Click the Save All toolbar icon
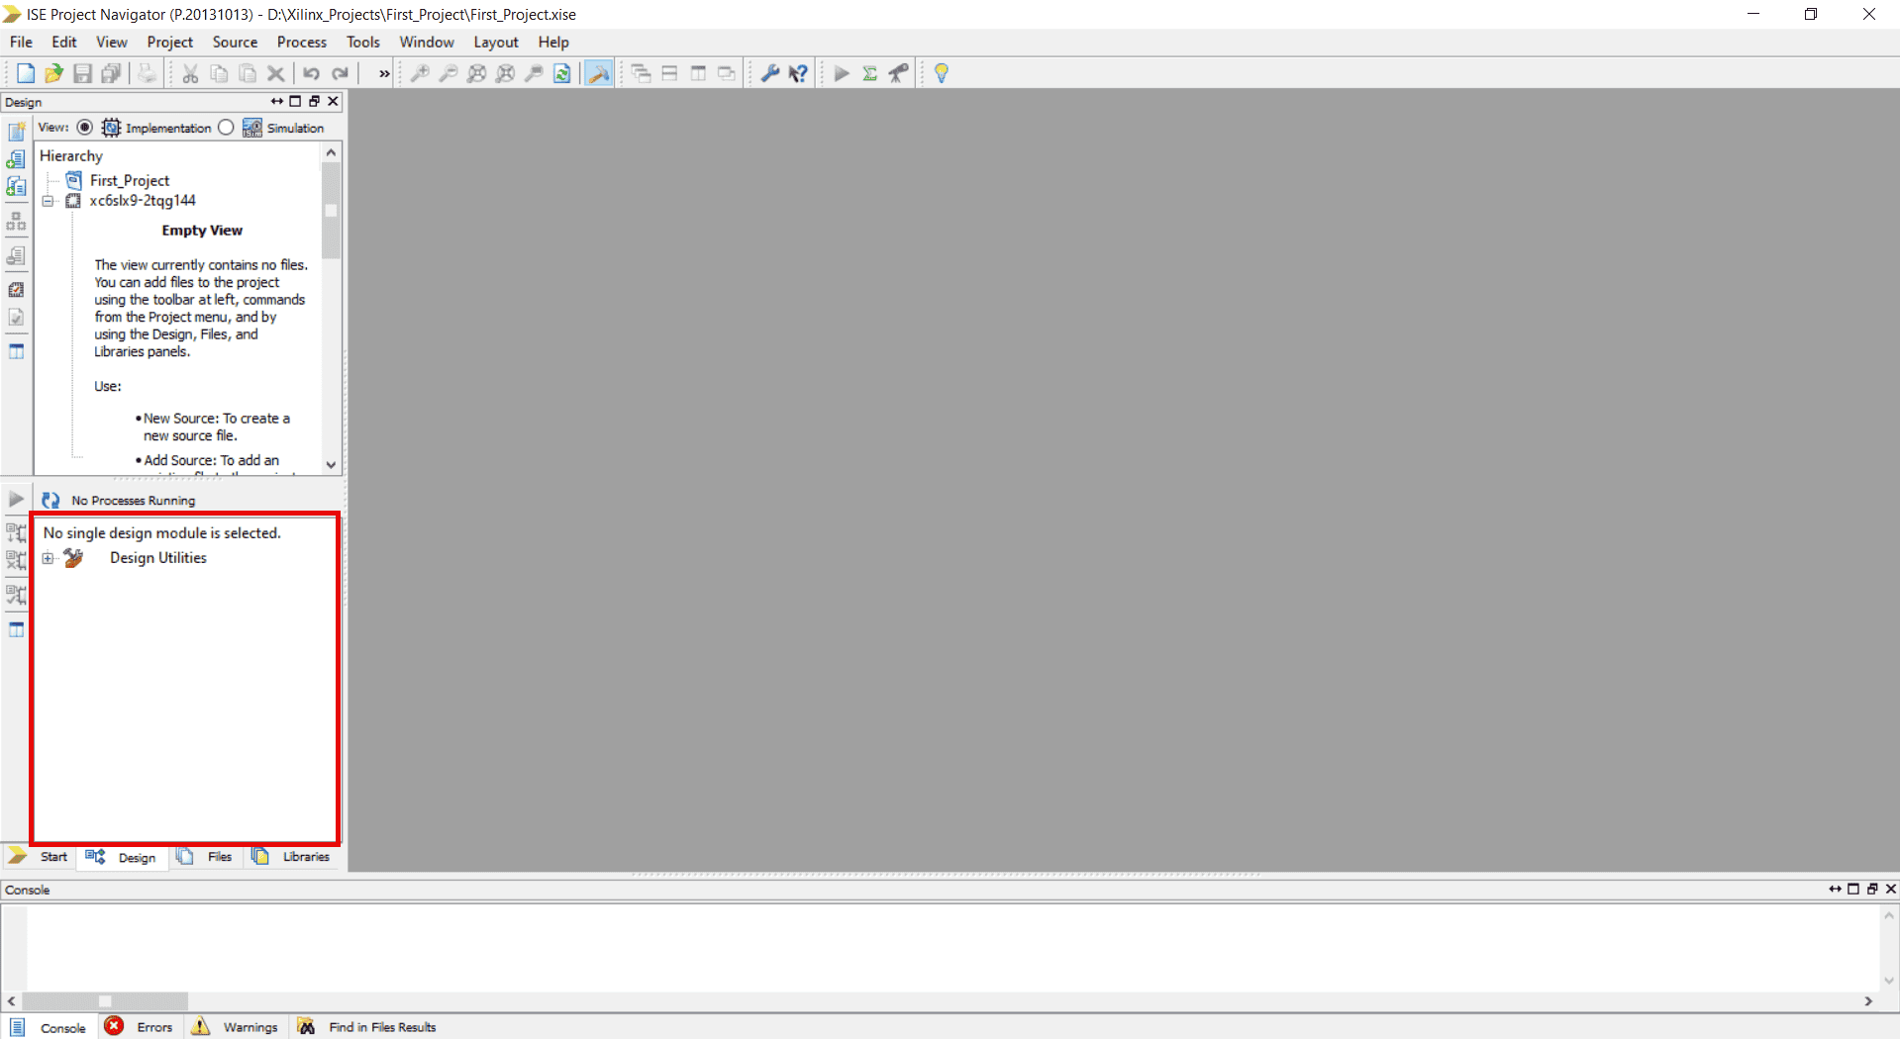Screen dimensions: 1900x1039 (111, 73)
